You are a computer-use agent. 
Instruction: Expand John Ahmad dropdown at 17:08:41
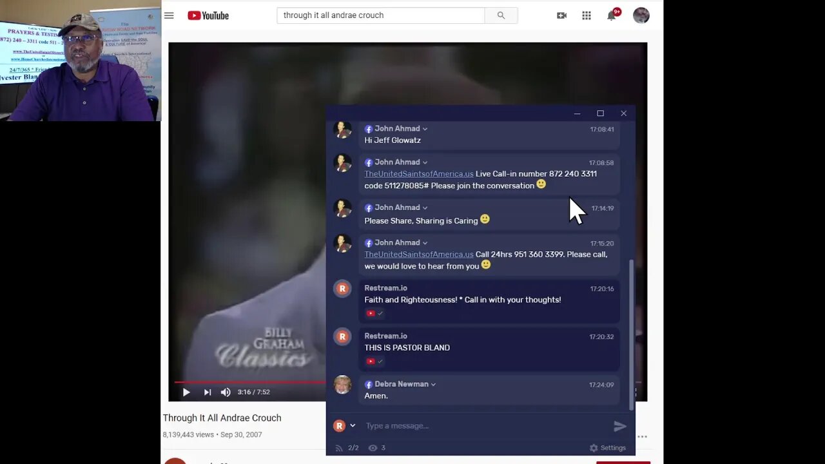[425, 129]
